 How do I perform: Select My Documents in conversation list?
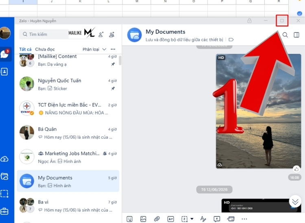click(x=68, y=181)
